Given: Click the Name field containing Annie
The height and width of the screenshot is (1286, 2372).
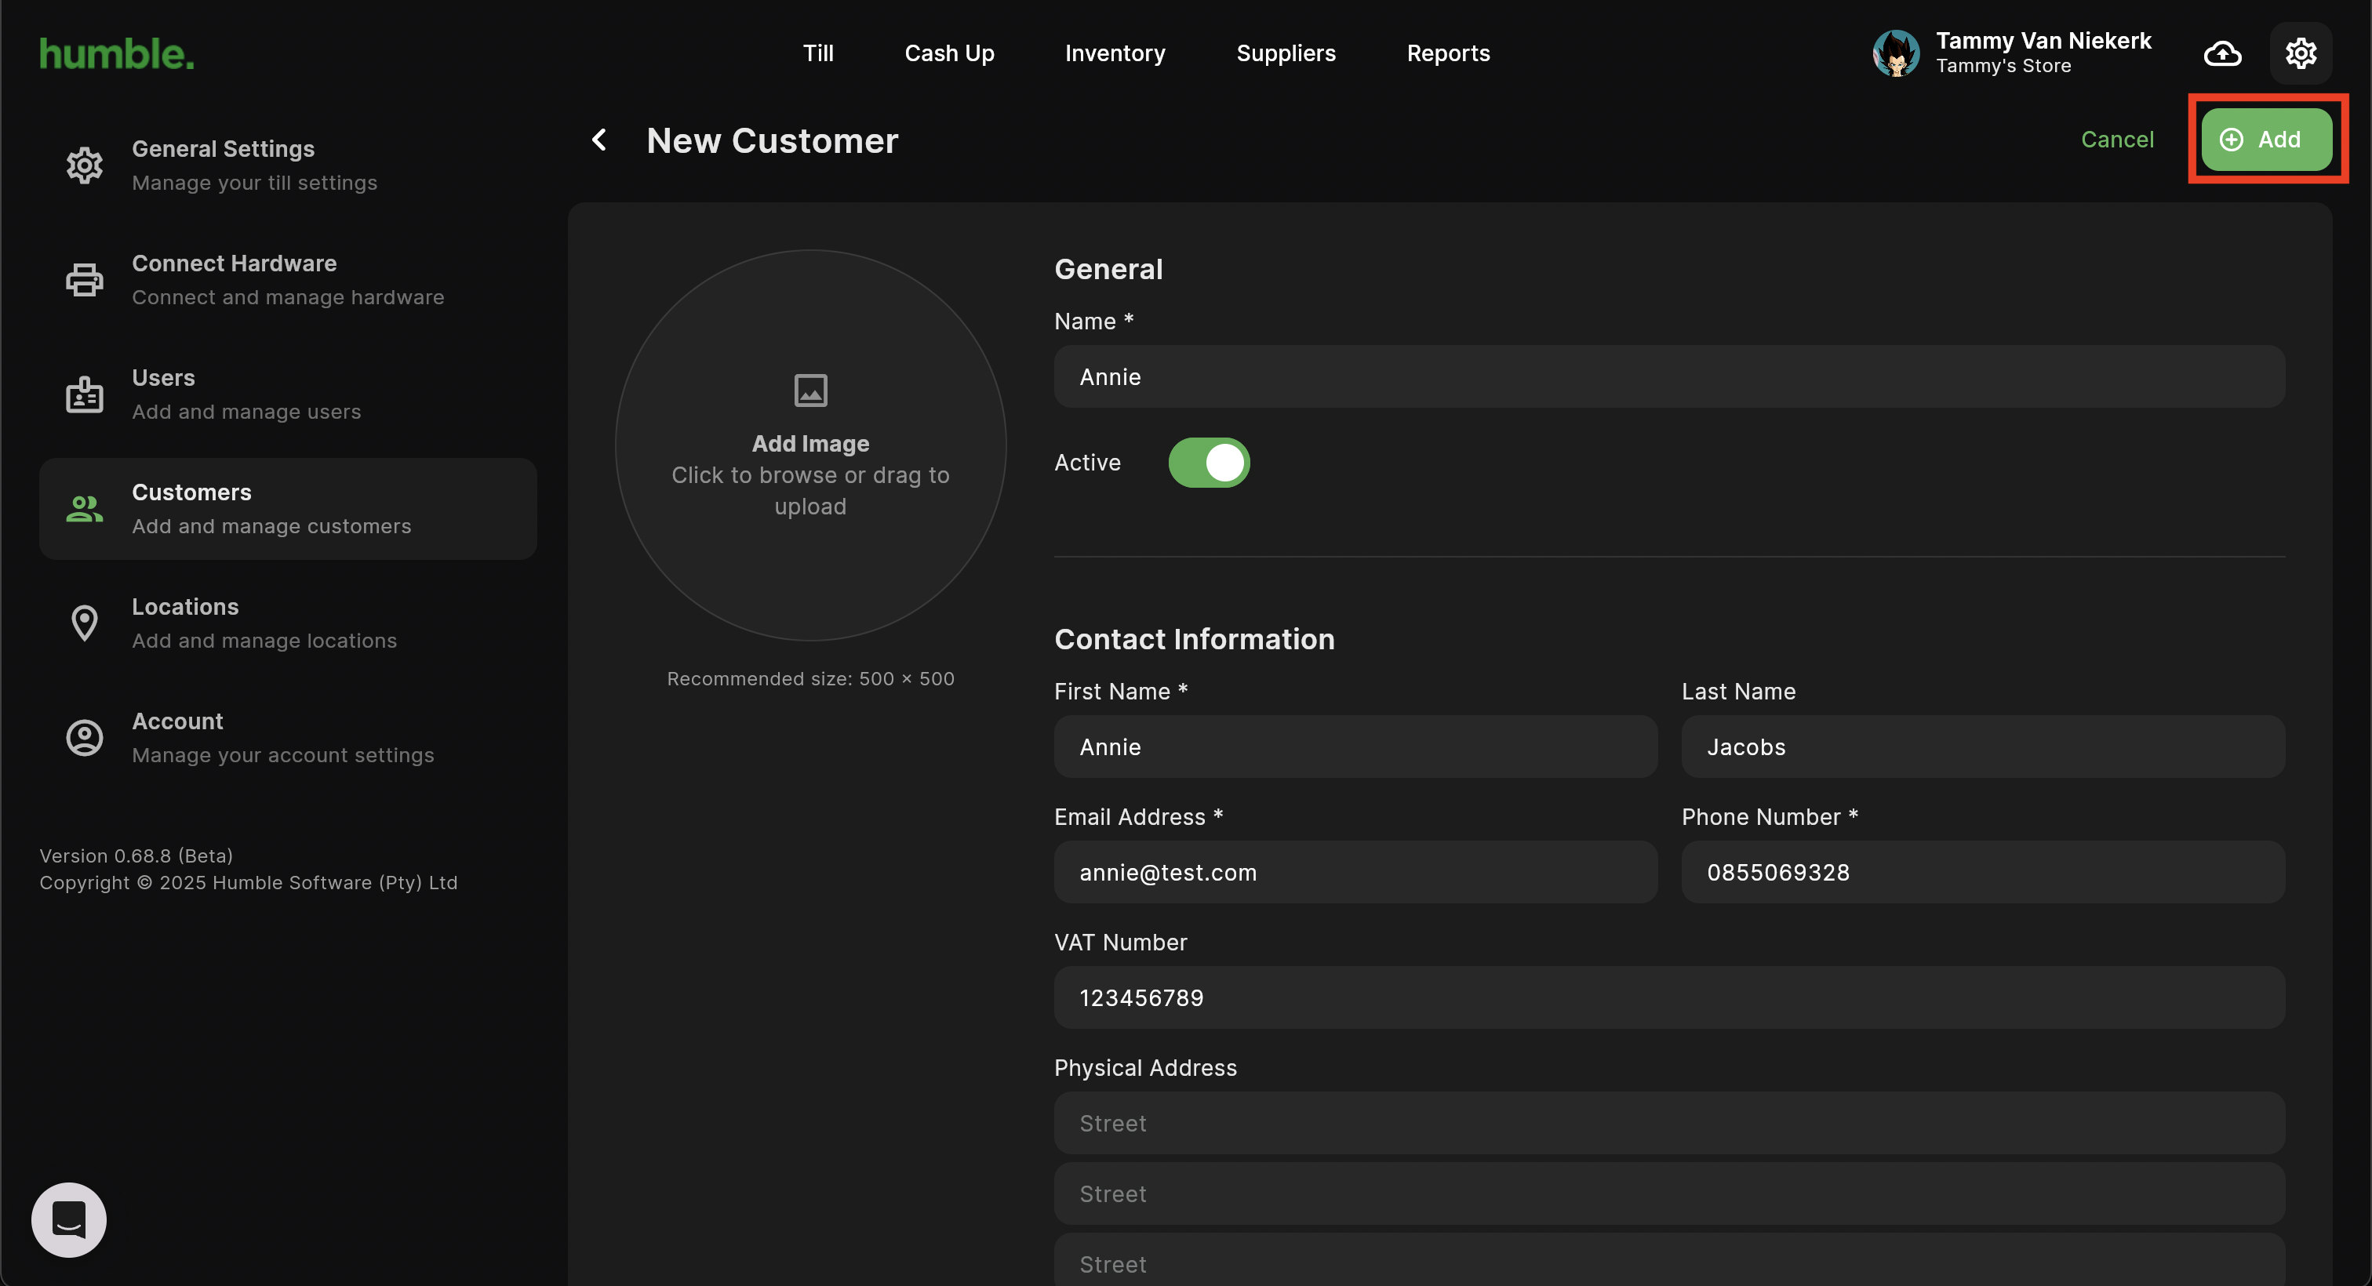Looking at the screenshot, I should (x=1668, y=376).
